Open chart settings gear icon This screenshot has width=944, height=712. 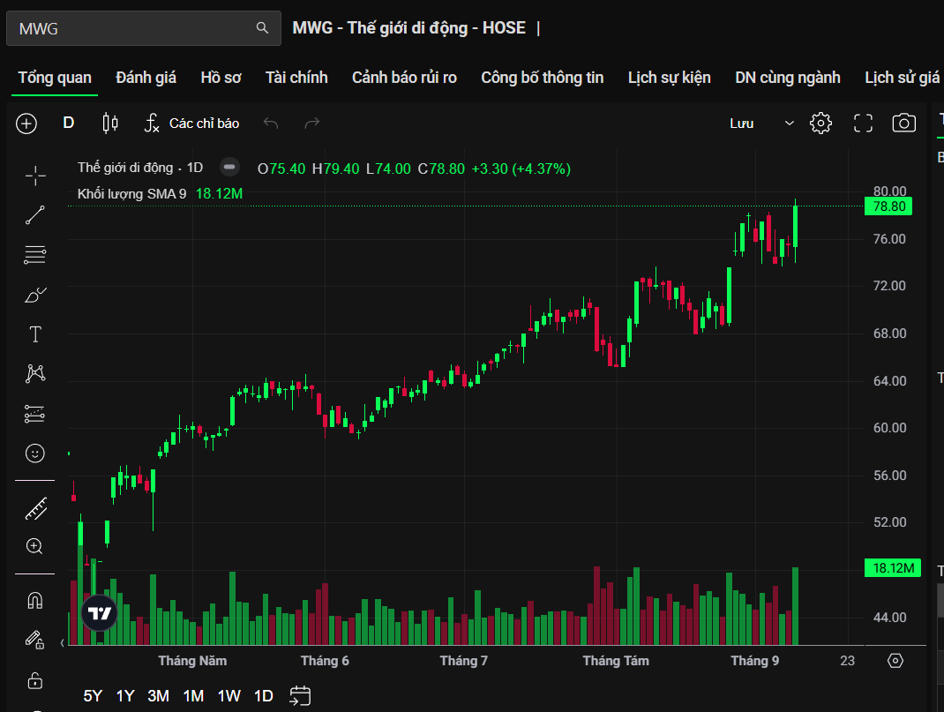point(820,123)
